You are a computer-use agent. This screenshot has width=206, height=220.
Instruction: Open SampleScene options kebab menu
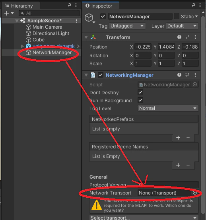[x=76, y=21]
